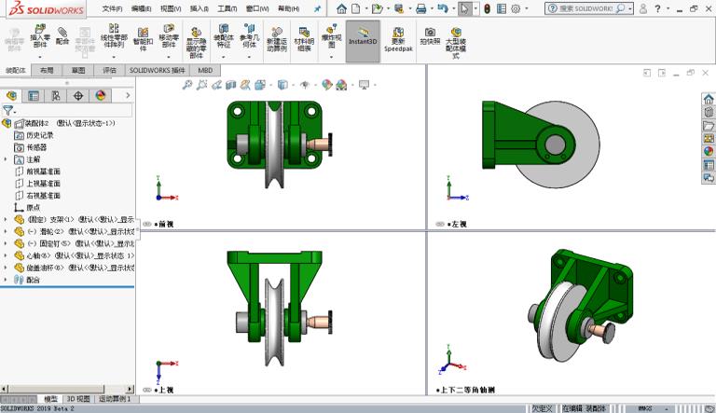Expand the 配合 mates folder node
The image size is (716, 413).
pos(7,279)
